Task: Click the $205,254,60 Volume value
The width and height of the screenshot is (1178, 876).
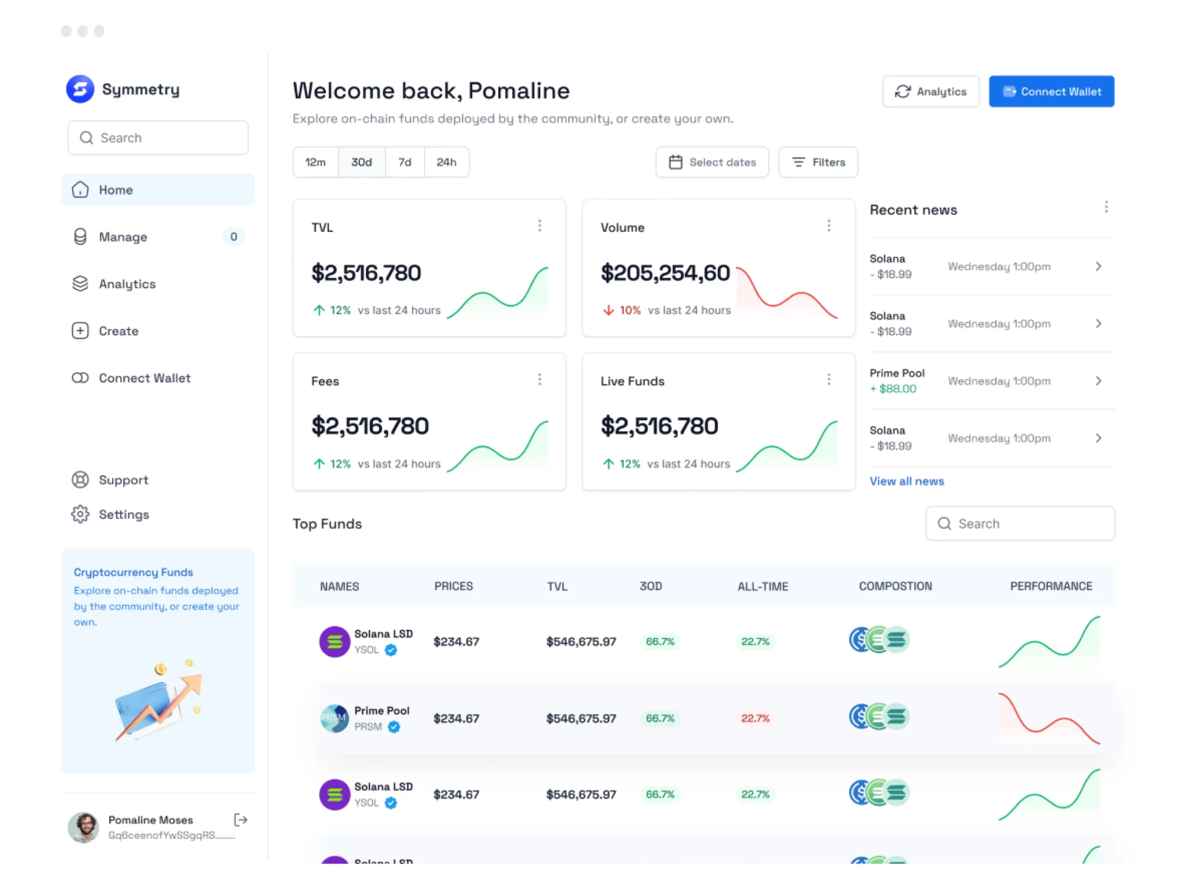Action: (x=665, y=273)
